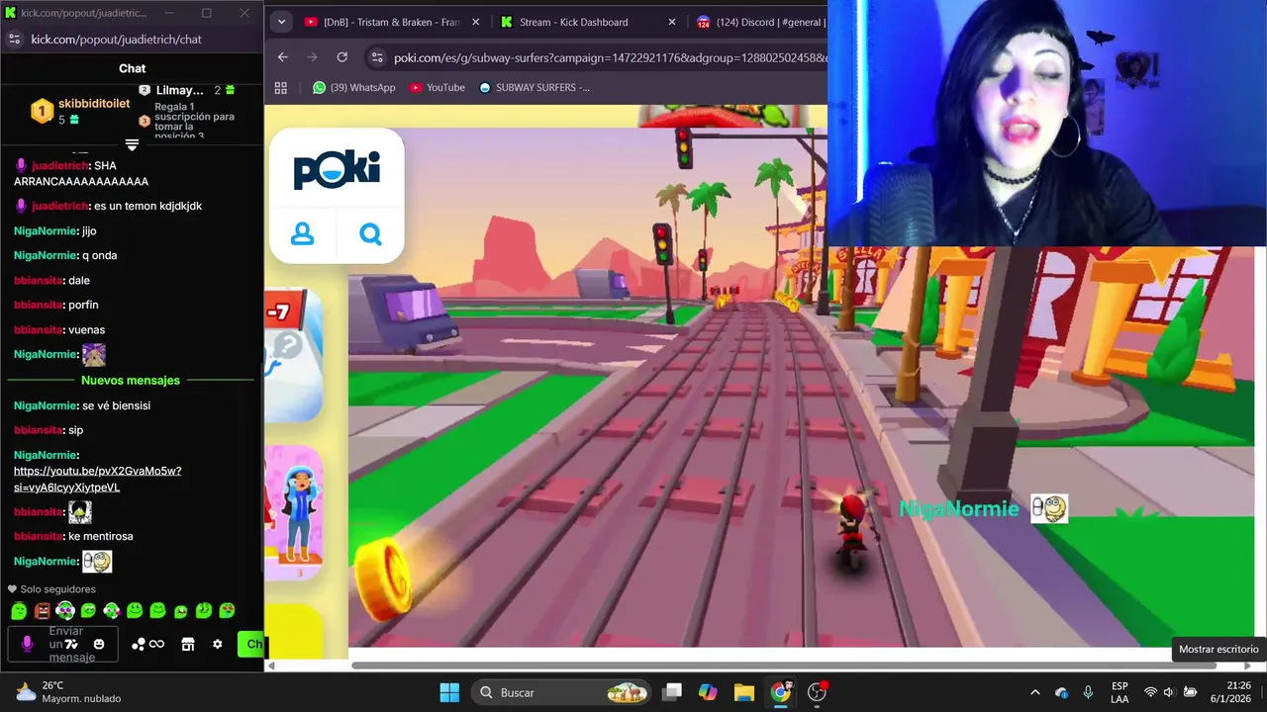The height and width of the screenshot is (712, 1267).
Task: Click the microphone icon in chat input
Action: pos(27,644)
